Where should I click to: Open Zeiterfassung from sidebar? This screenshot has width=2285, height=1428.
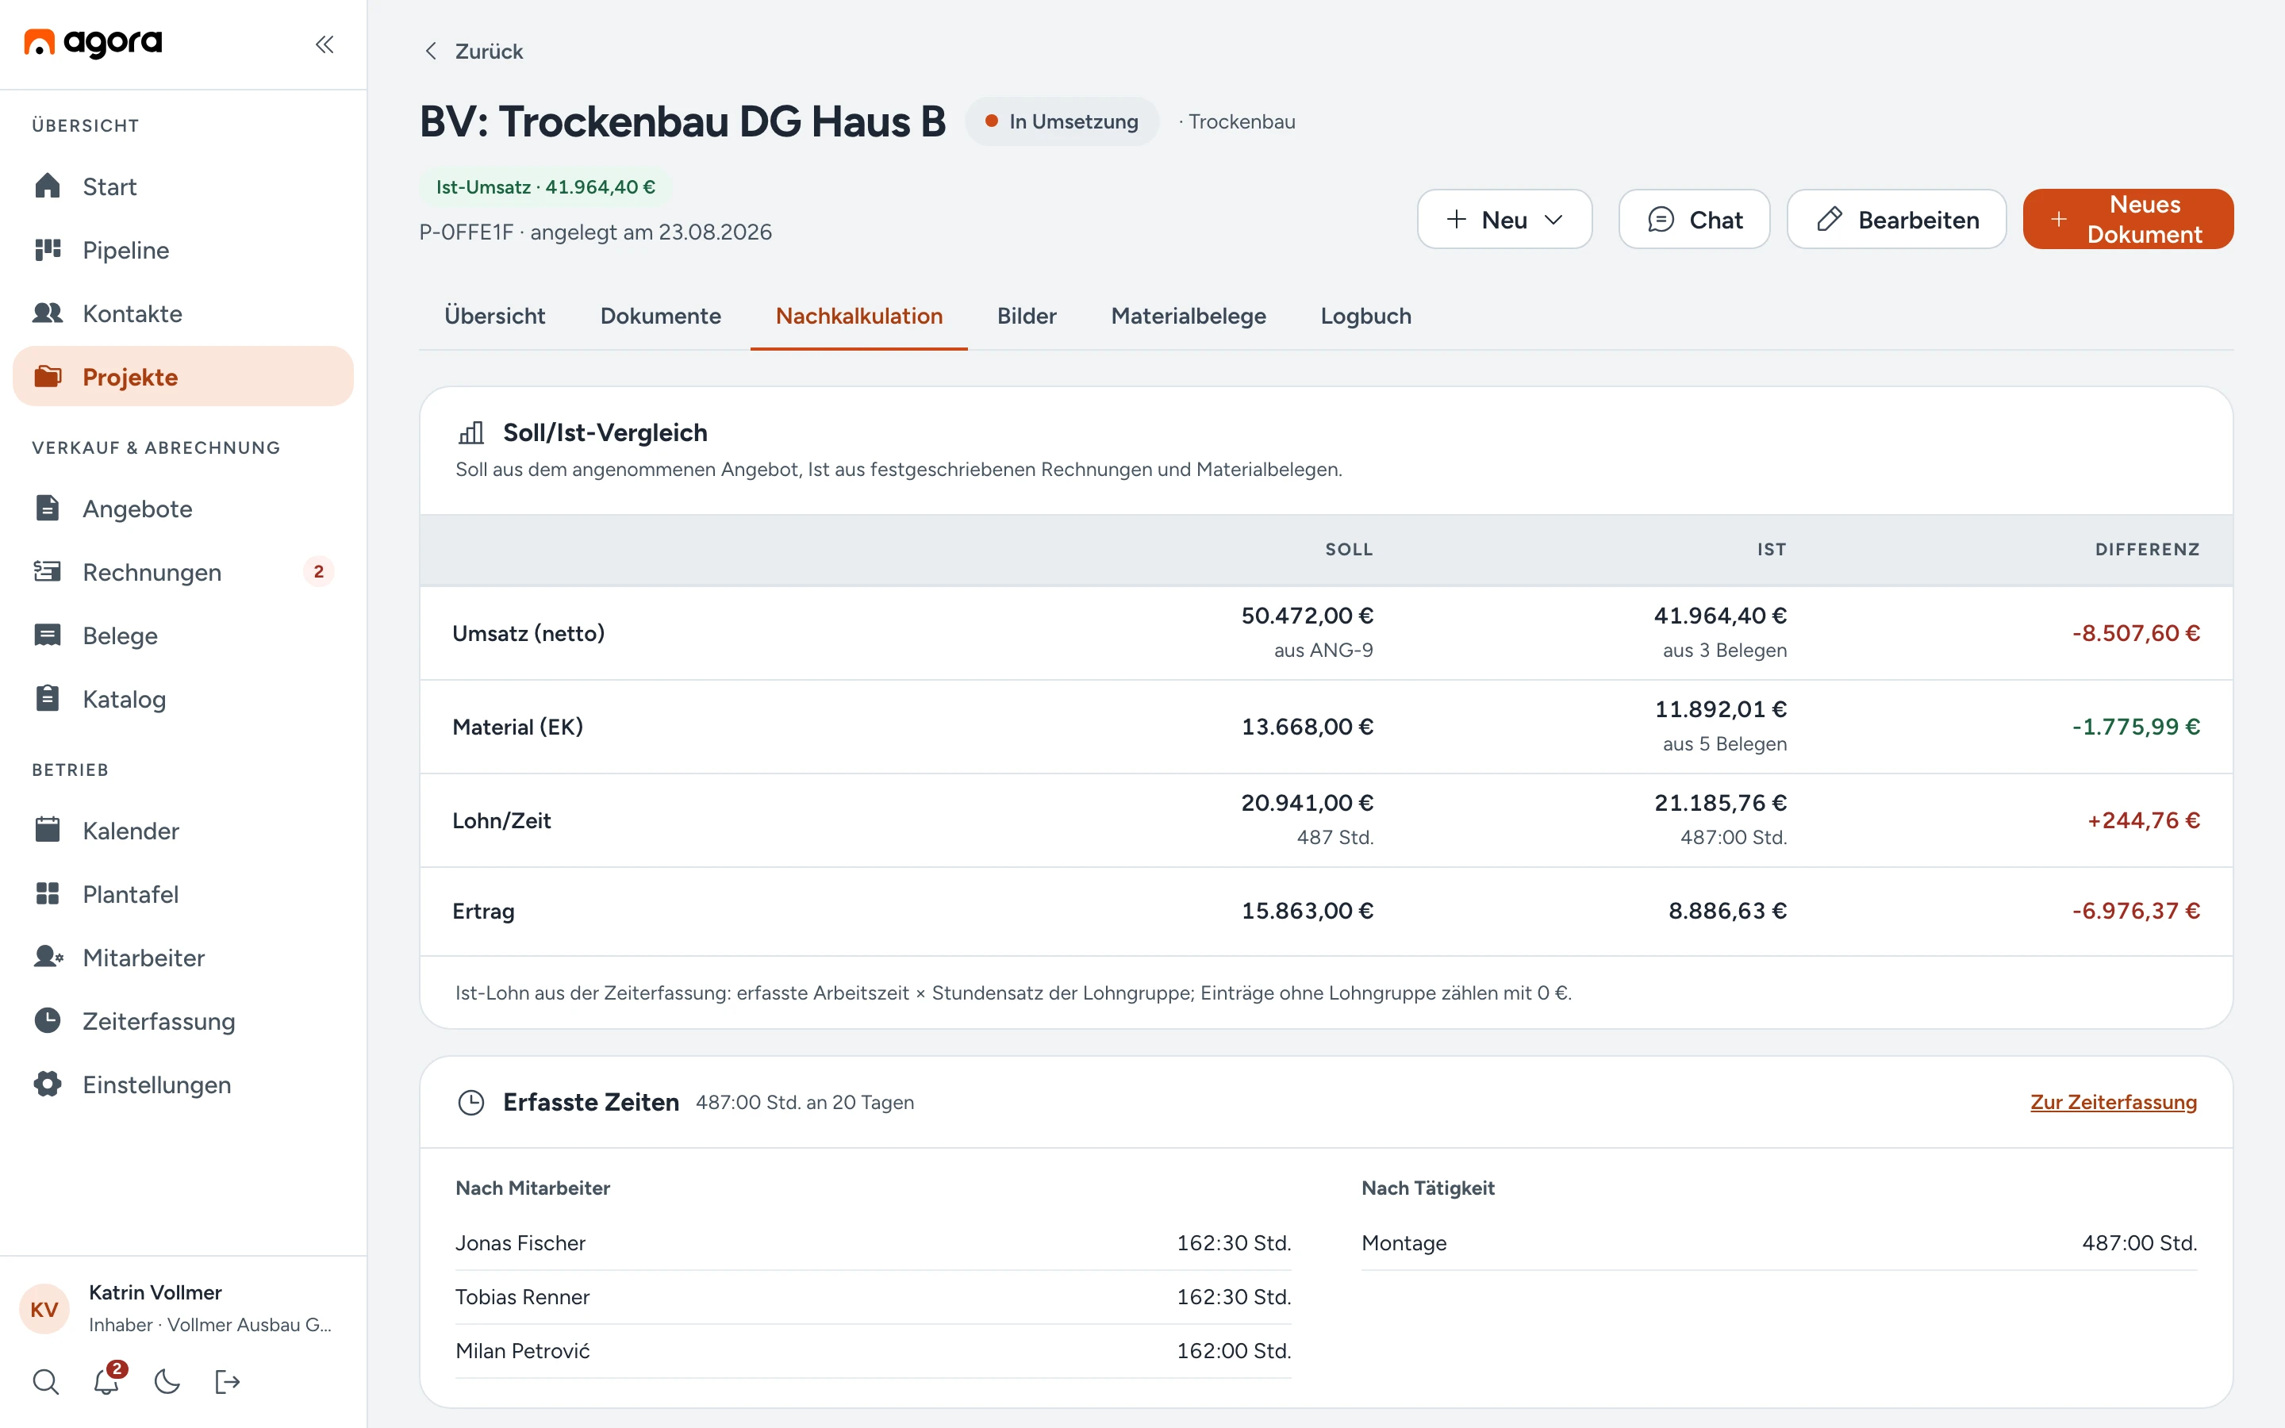183,1020
